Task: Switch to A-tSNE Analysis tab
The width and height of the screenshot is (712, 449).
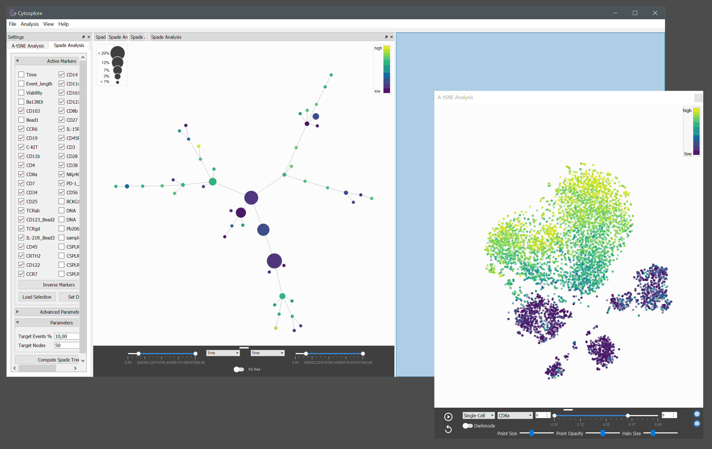Action: click(28, 46)
